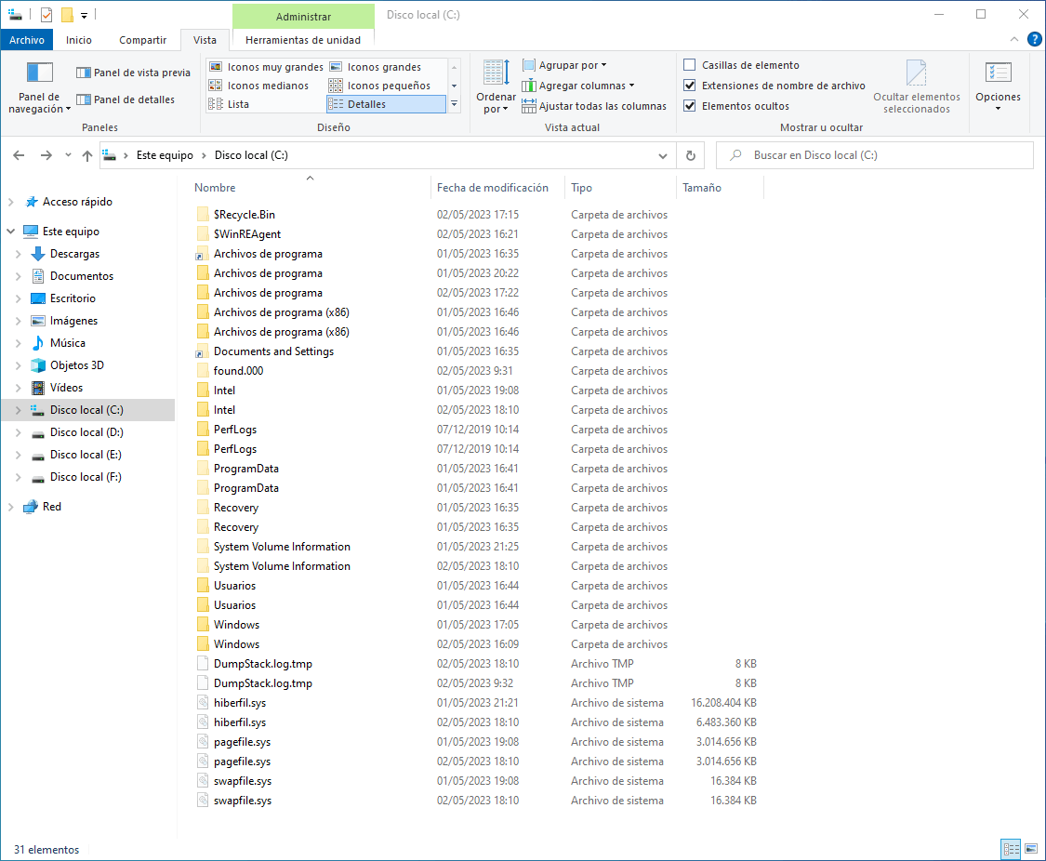Click Properties icon in quick access toolbar
Image resolution: width=1046 pixels, height=861 pixels.
[x=46, y=15]
